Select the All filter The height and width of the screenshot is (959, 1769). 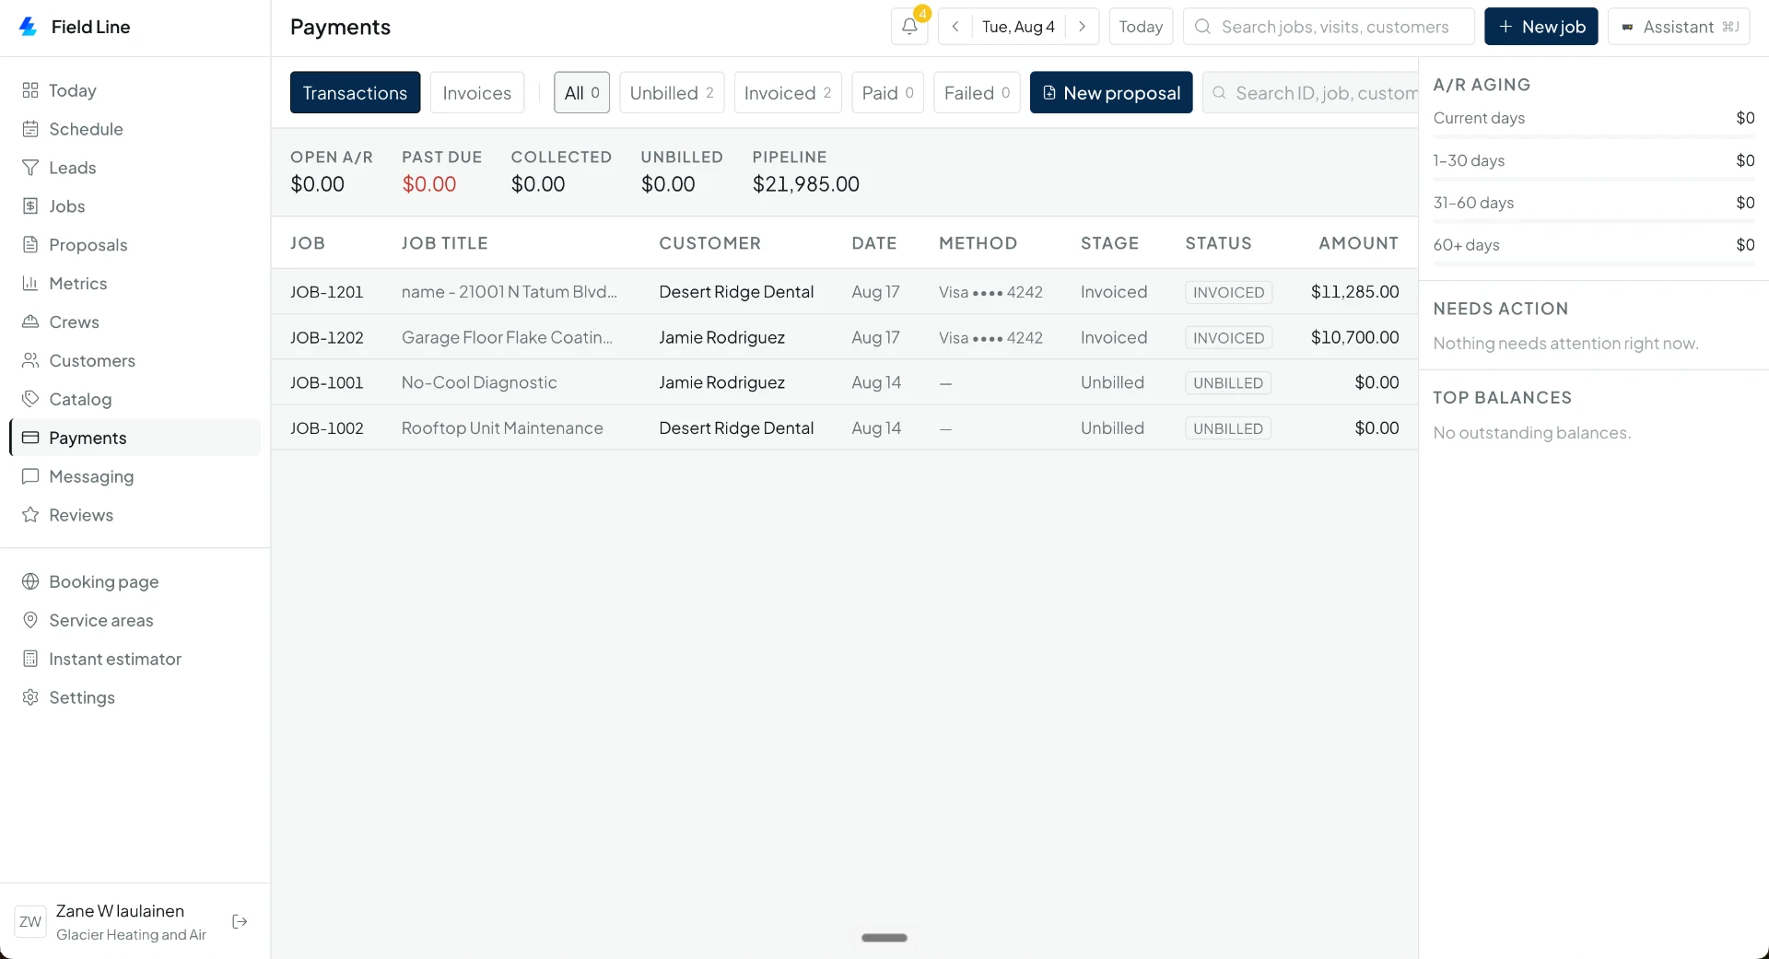click(x=581, y=93)
